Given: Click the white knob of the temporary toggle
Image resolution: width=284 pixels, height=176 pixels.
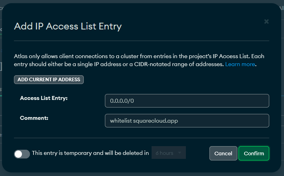Looking at the screenshot, I should click(x=18, y=154).
